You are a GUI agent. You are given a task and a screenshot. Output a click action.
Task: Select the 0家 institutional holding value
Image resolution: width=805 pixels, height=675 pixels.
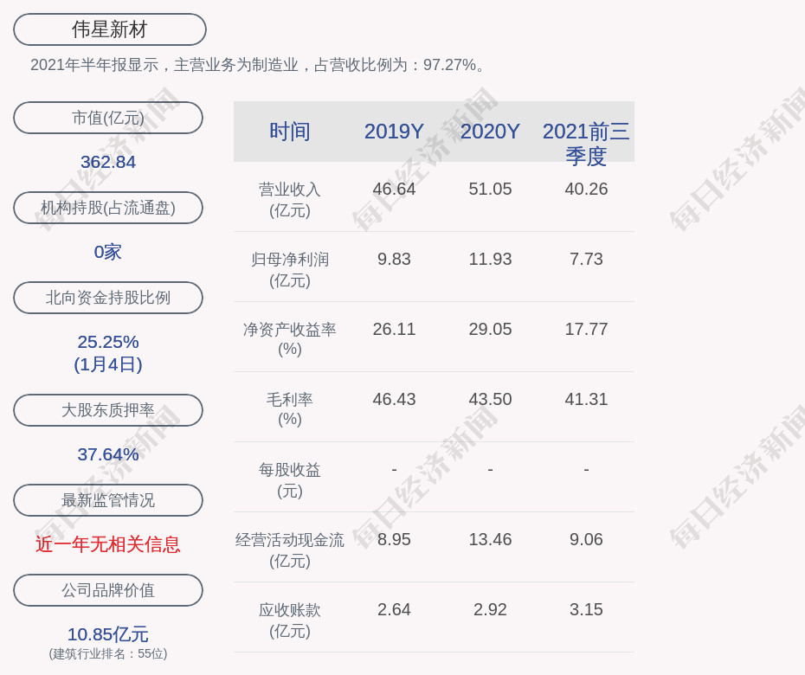(108, 252)
